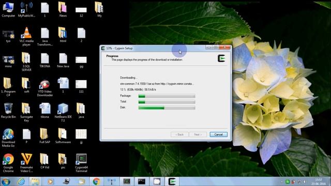Select the Google Chrome desktop shortcut

click(x=8, y=163)
